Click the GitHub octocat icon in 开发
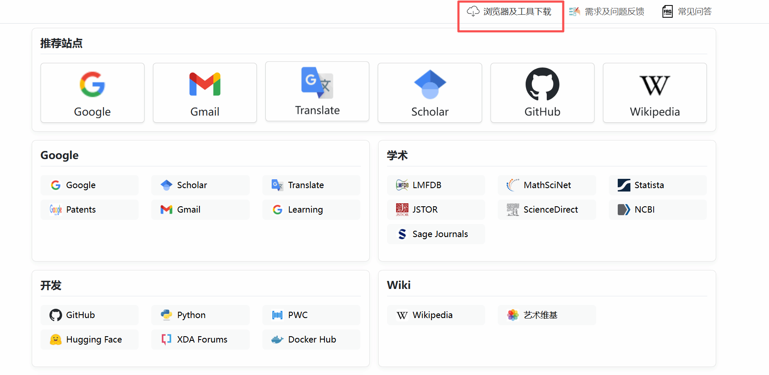 click(56, 315)
